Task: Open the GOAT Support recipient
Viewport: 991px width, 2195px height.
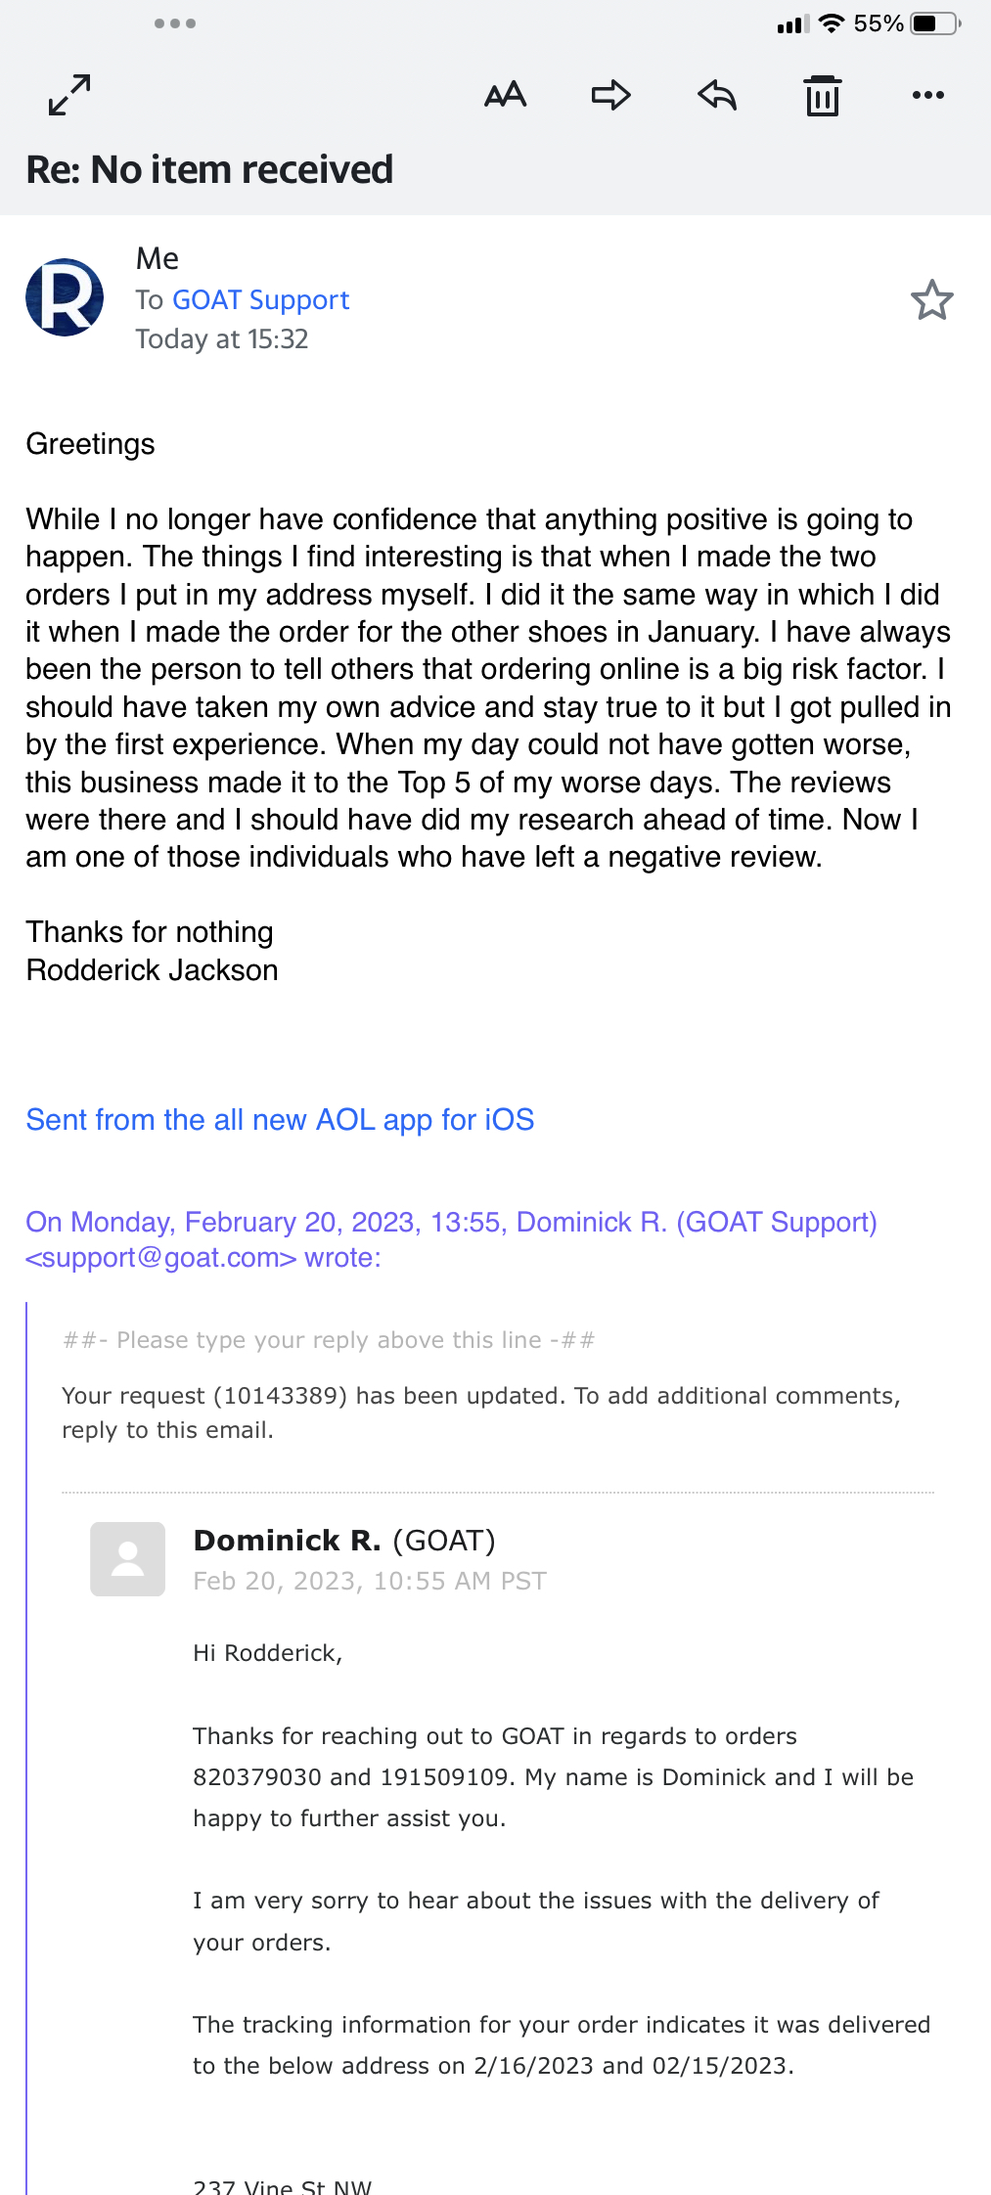Action: pyautogui.click(x=260, y=300)
